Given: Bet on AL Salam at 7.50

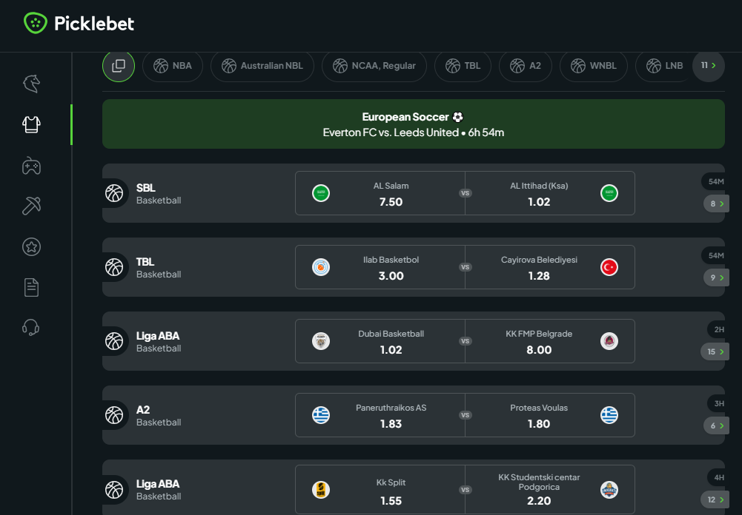Looking at the screenshot, I should (380, 193).
